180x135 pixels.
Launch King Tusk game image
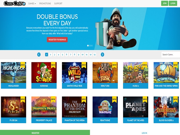tap(105, 73)
